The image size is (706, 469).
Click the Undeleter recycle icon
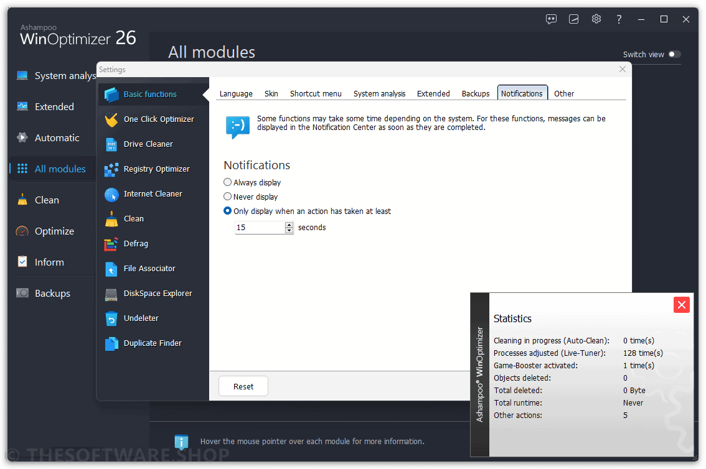click(x=111, y=318)
